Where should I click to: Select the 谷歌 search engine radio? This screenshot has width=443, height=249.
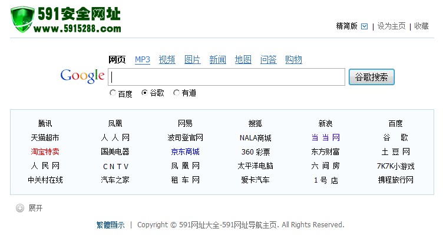tap(144, 93)
